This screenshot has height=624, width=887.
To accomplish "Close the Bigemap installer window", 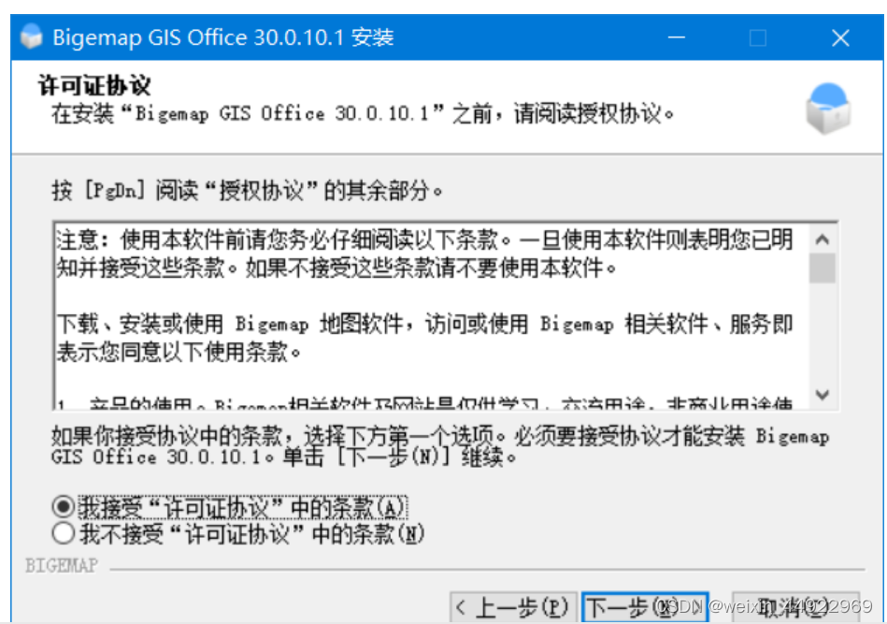I will click(x=839, y=37).
